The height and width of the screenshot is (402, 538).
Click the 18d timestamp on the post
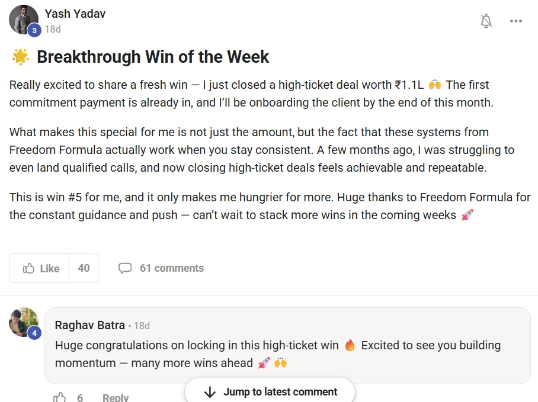coord(52,29)
